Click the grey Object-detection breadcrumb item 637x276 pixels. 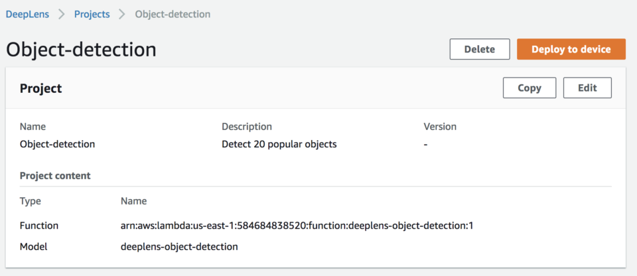pyautogui.click(x=173, y=14)
